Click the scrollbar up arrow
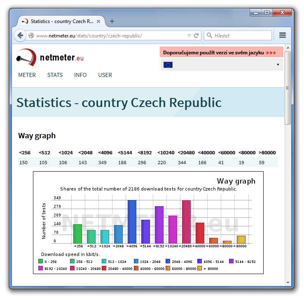This screenshot has height=300, width=304. (288, 48)
